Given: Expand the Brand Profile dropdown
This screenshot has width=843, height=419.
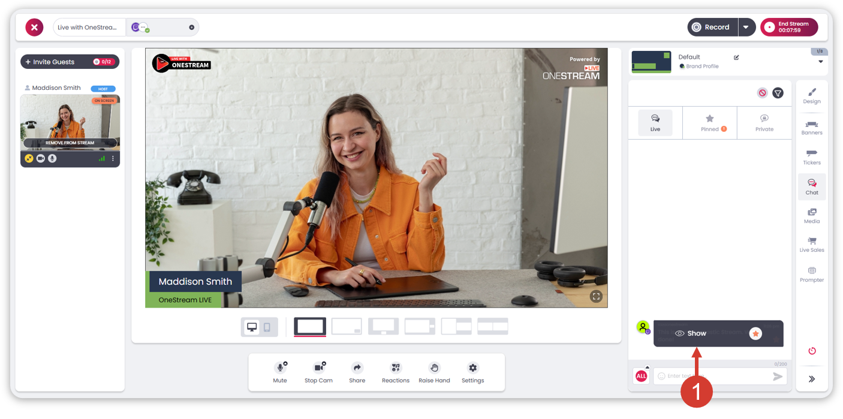Looking at the screenshot, I should pyautogui.click(x=820, y=62).
